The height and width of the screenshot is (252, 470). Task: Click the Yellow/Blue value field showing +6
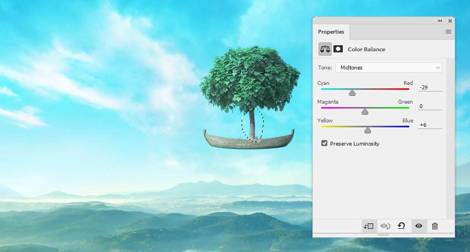(430, 125)
